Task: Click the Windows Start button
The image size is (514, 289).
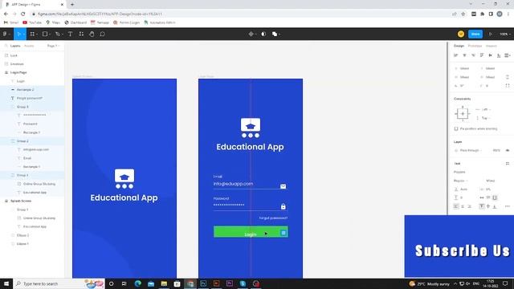Action: pos(6,283)
